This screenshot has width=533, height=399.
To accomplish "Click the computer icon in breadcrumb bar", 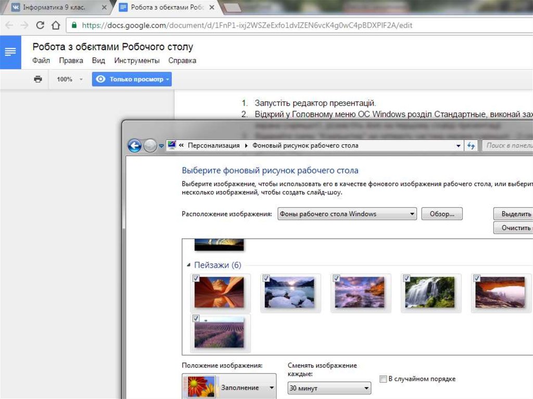I will (x=171, y=146).
